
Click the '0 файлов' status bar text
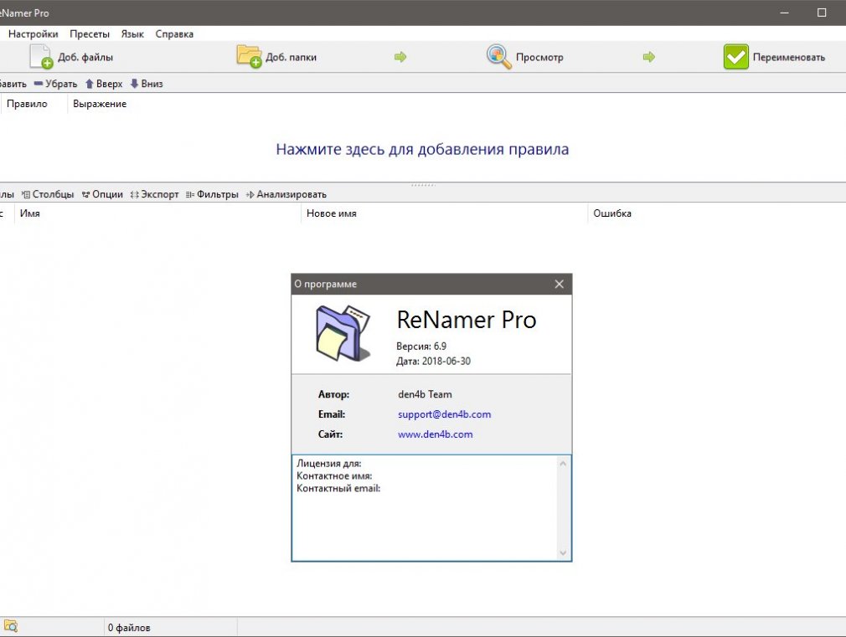(129, 628)
